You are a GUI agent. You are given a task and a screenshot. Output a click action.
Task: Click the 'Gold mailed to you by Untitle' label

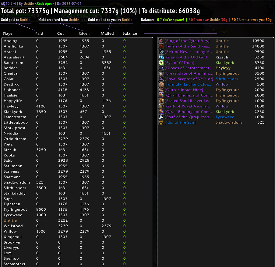point(110,20)
